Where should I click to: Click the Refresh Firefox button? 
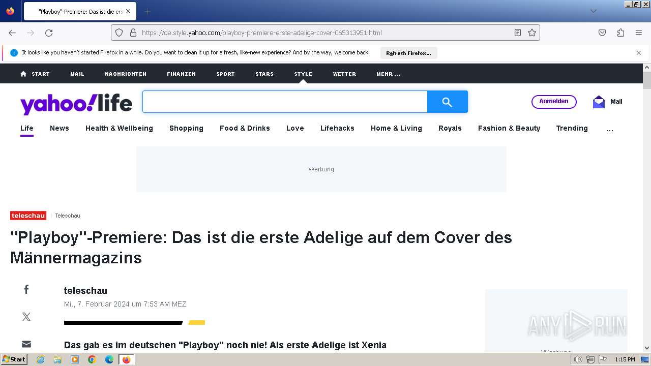point(408,53)
